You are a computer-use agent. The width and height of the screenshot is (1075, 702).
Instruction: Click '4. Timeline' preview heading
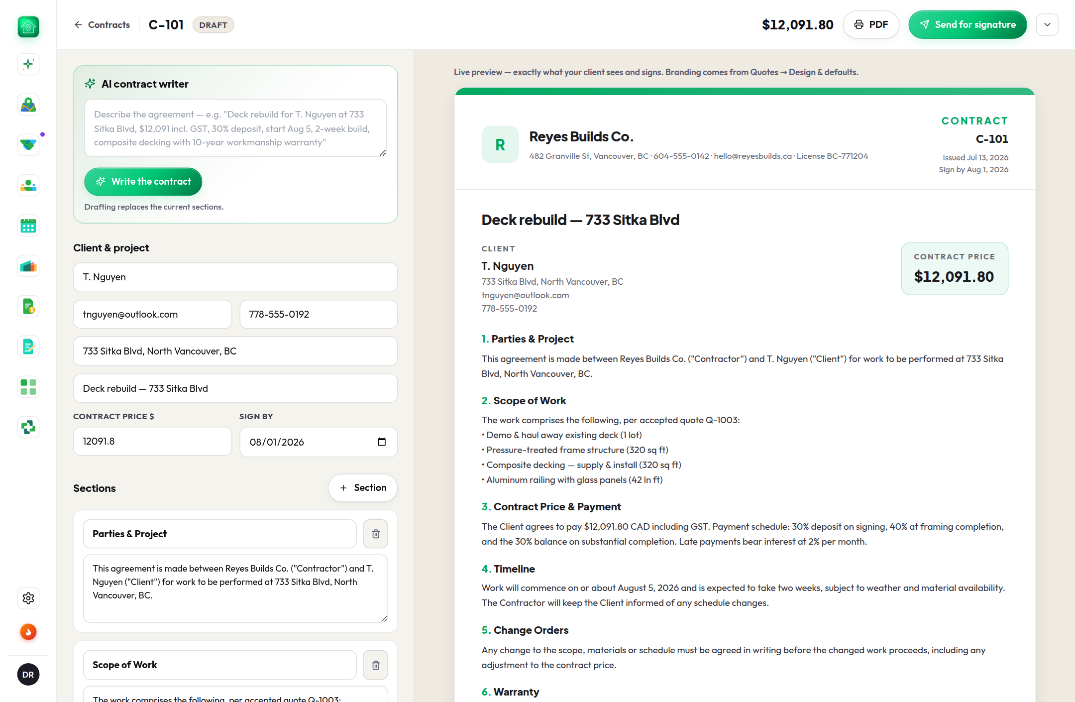[x=508, y=569]
